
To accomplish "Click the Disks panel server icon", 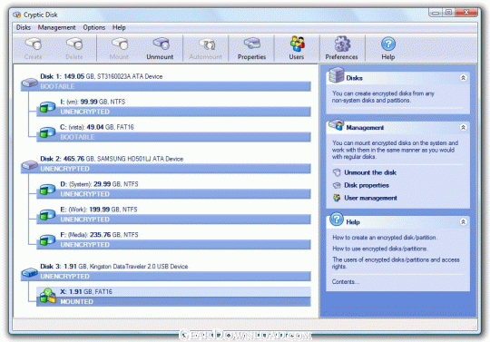I will pyautogui.click(x=337, y=75).
